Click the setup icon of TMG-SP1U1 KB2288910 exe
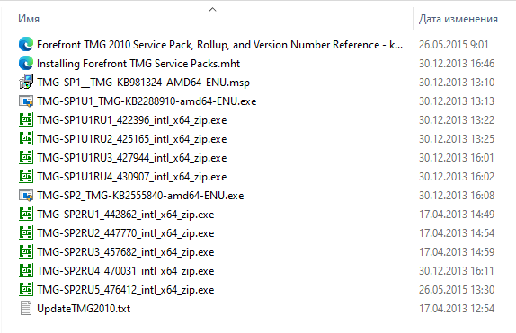The height and width of the screenshot is (333, 516). [26, 101]
